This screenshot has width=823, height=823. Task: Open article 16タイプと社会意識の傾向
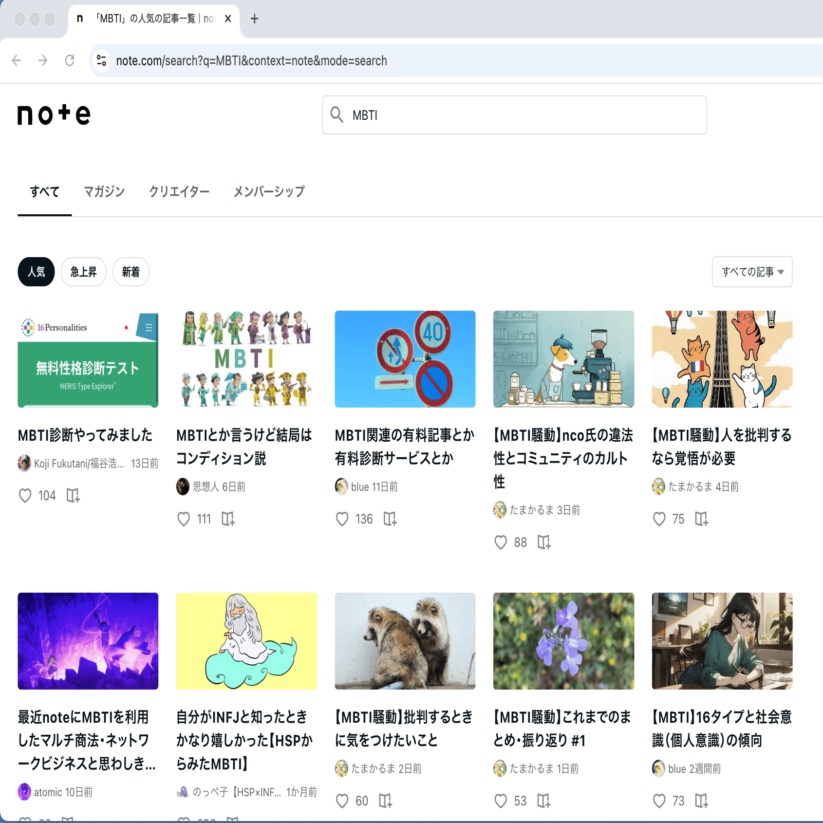pyautogui.click(x=722, y=729)
